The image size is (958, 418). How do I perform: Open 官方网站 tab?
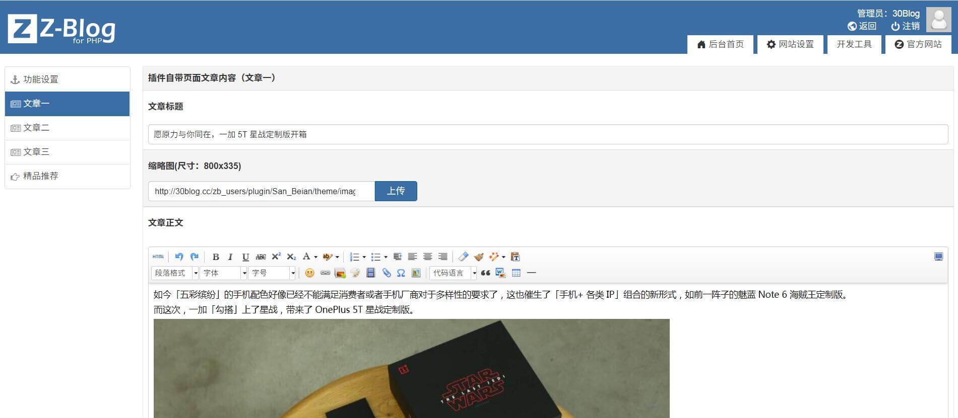pos(918,44)
